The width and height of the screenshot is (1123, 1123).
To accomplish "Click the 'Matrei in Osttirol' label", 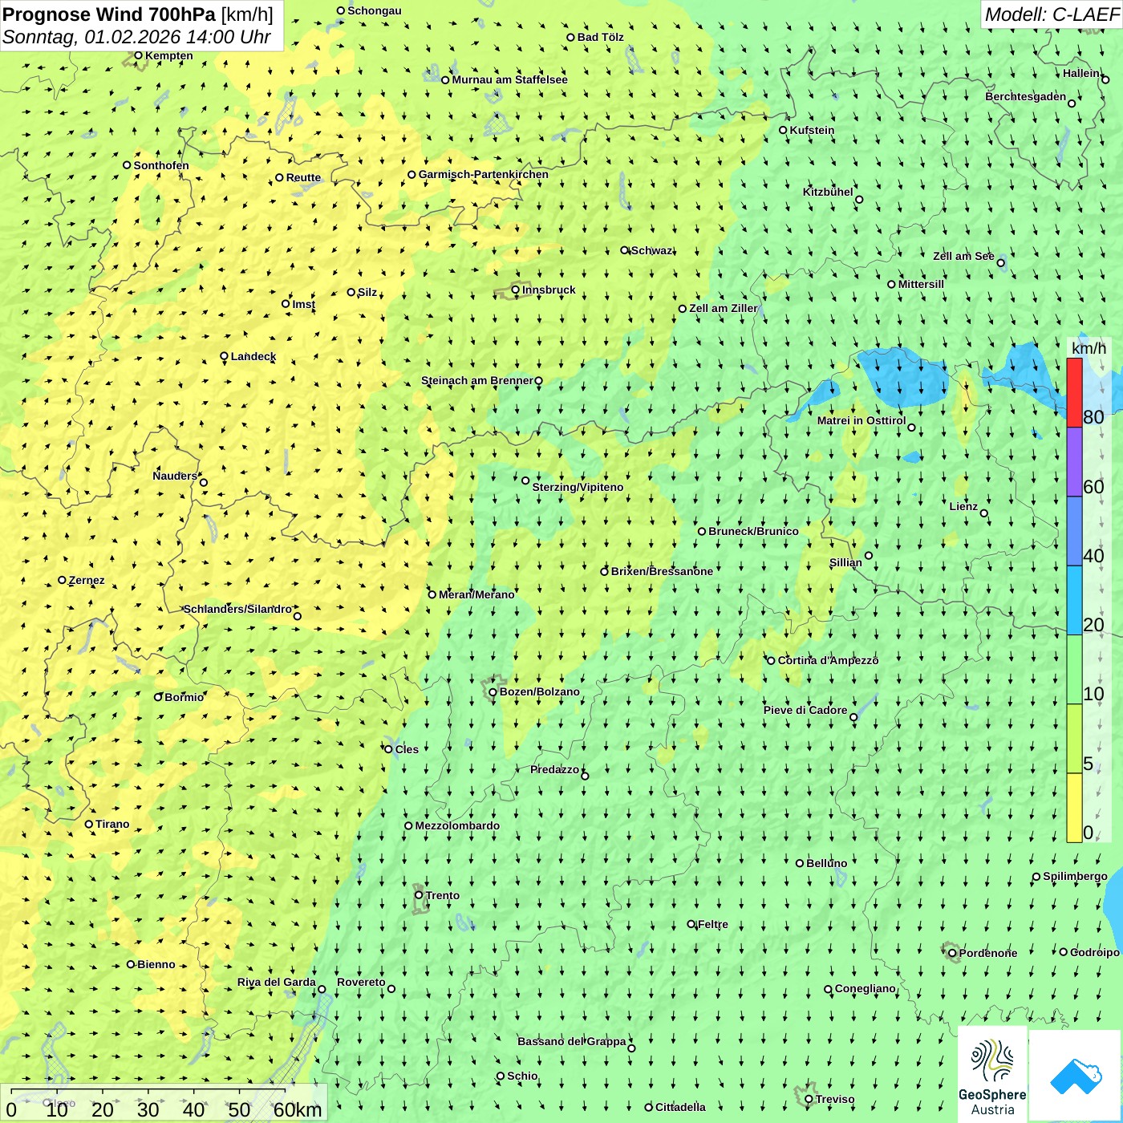I will tap(862, 420).
